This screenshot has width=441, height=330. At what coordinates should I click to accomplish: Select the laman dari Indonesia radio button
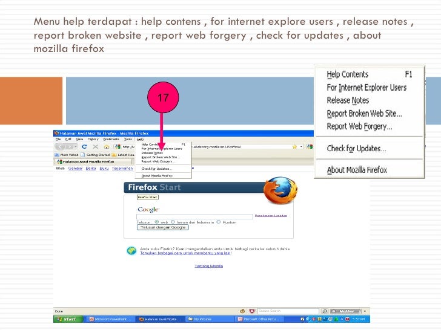tap(173, 222)
